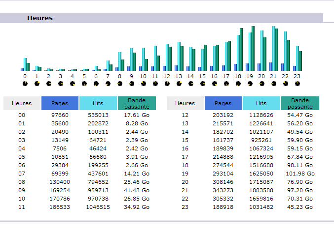Select hour 21 row pages value 343273
Screen dimensions: 334x234
click(223, 190)
